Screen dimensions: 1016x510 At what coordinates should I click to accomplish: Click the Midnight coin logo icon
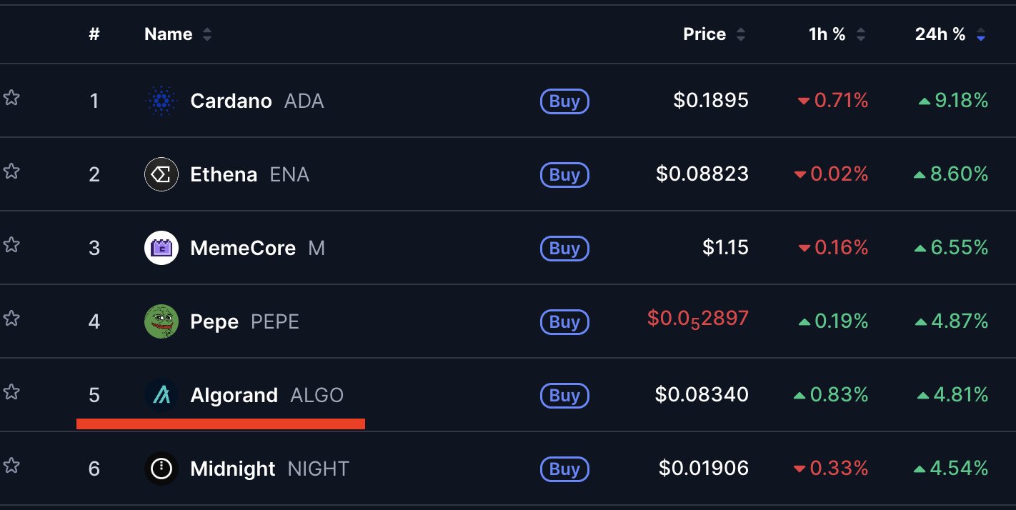[x=161, y=469]
